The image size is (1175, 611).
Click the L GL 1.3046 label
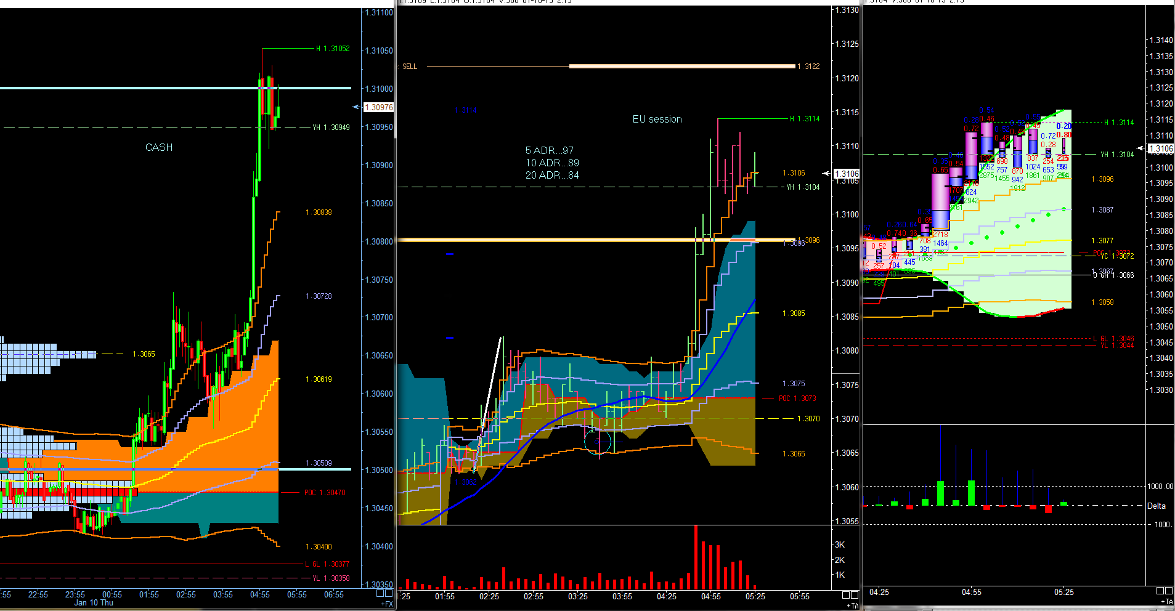(1113, 339)
